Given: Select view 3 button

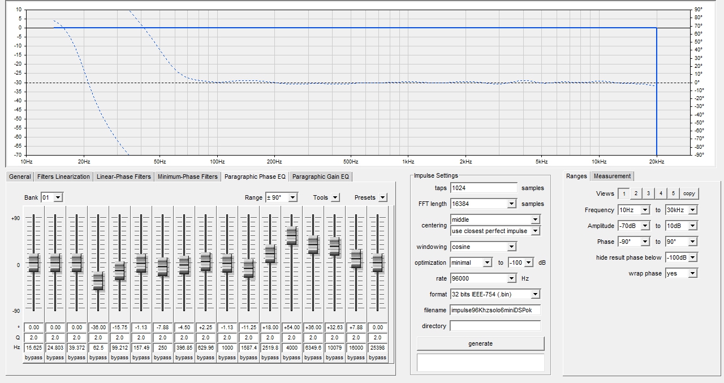Looking at the screenshot, I should 648,193.
